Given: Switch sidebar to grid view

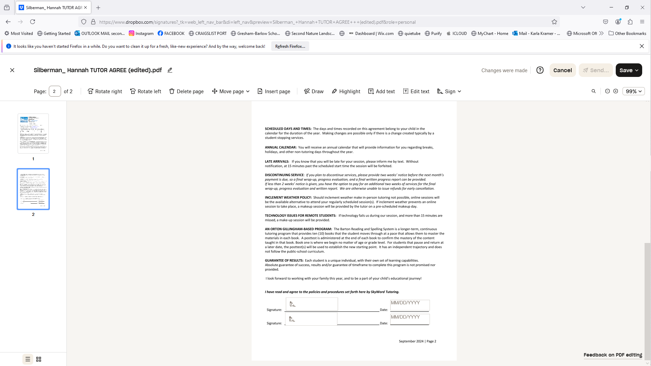Looking at the screenshot, I should coord(39,359).
